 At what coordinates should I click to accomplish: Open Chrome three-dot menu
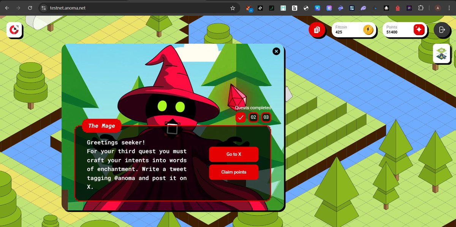coord(449,8)
